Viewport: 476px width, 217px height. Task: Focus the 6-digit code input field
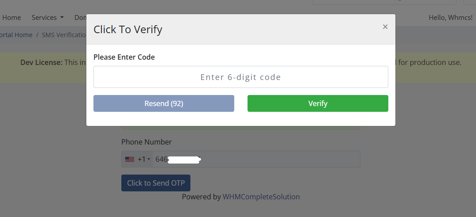241,77
